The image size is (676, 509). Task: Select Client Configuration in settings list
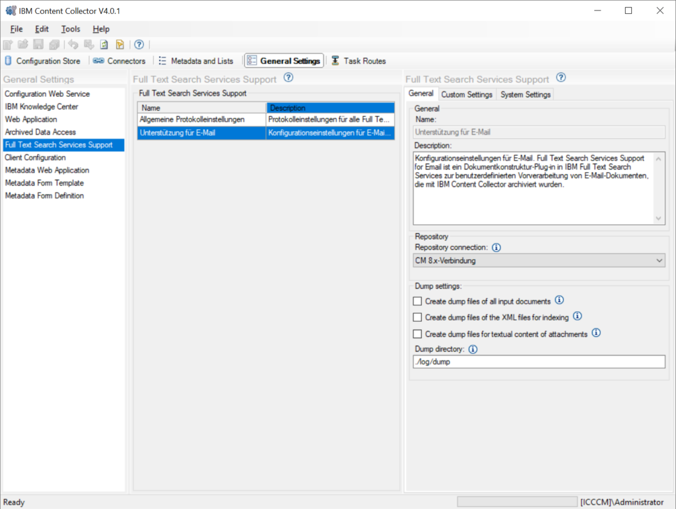pyautogui.click(x=63, y=158)
